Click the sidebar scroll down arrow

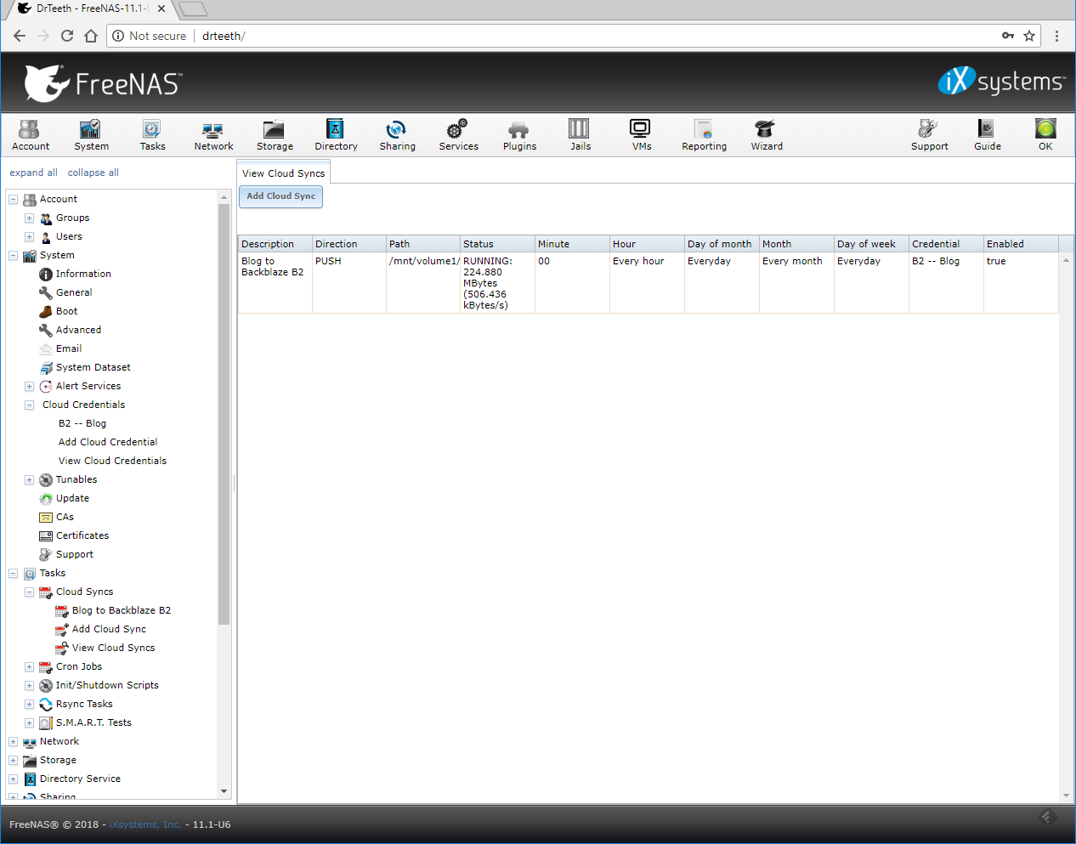[224, 791]
